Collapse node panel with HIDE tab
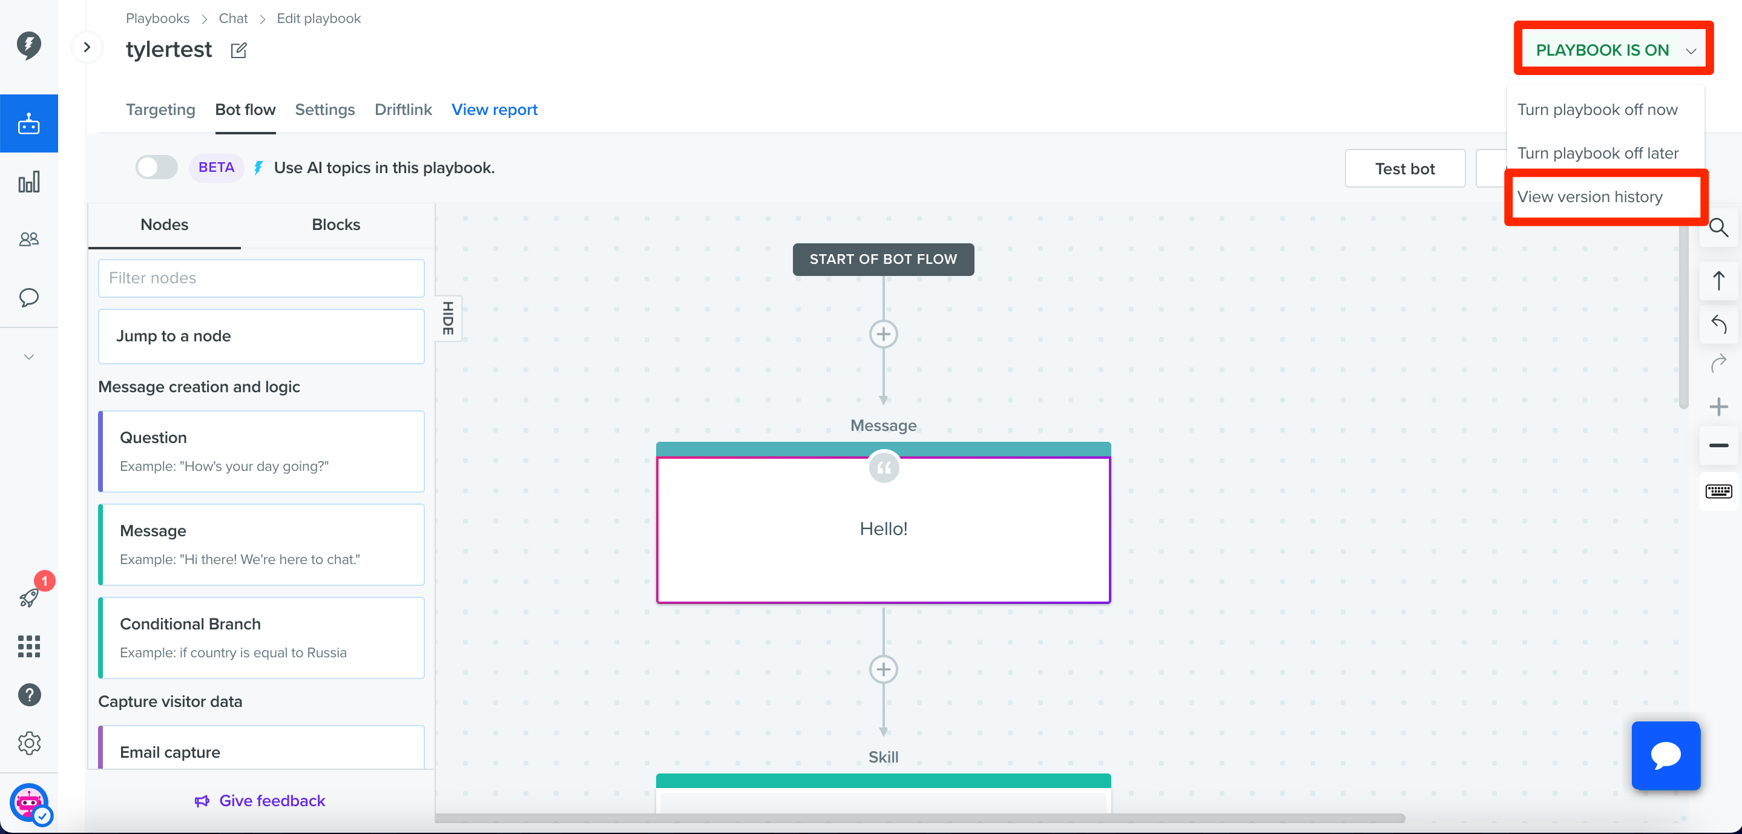Viewport: 1742px width, 834px height. coord(448,318)
